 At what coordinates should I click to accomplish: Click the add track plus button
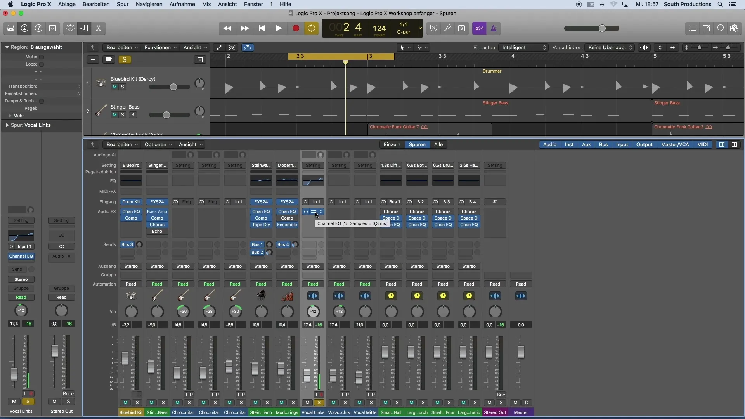[93, 59]
